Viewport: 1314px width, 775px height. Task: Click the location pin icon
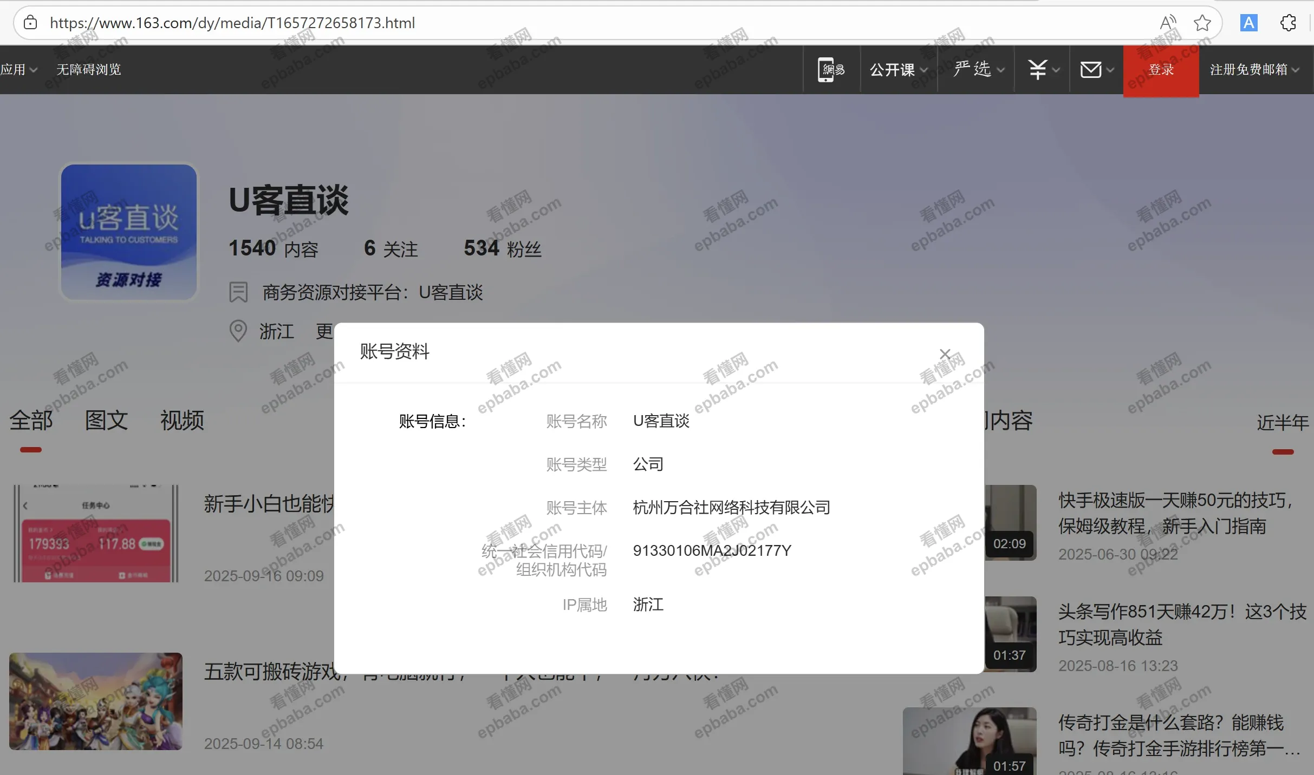point(238,331)
